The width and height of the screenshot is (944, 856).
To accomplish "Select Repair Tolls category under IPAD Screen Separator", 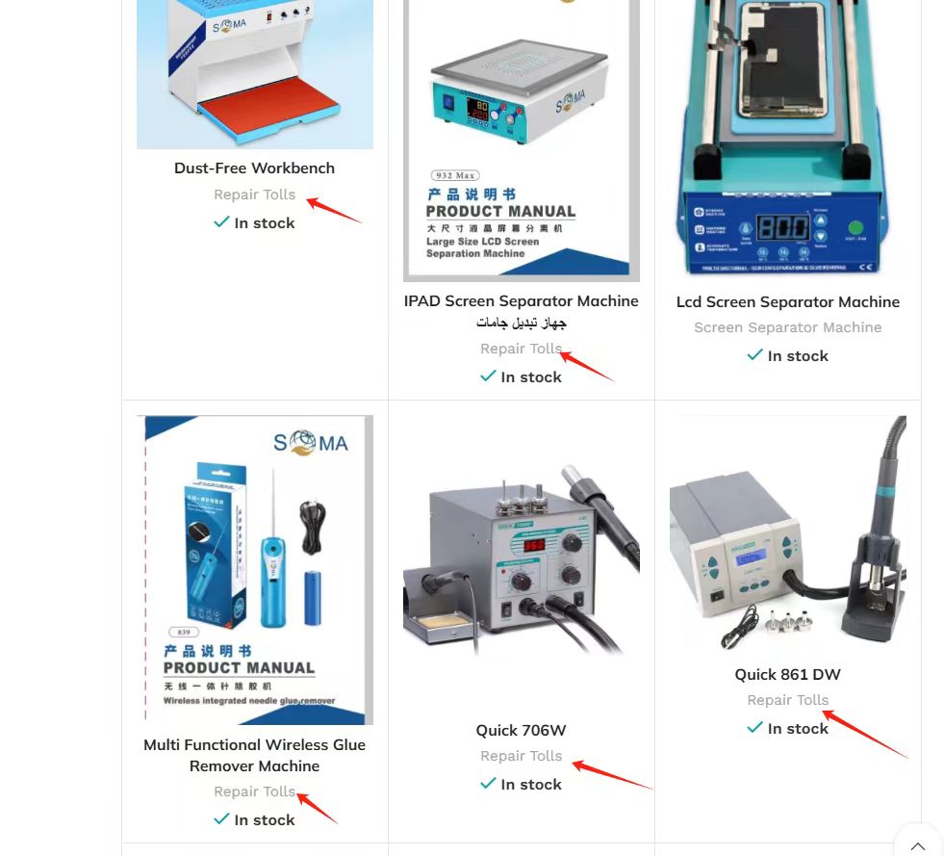I will [522, 349].
